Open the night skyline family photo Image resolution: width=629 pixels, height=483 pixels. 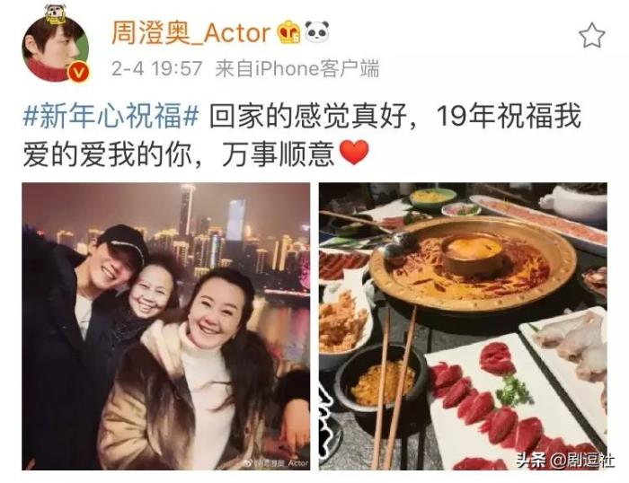[x=166, y=326]
